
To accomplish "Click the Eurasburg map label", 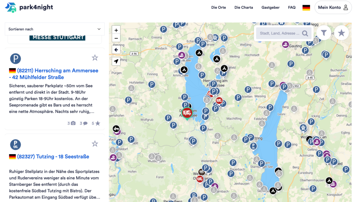I will (305, 173).
